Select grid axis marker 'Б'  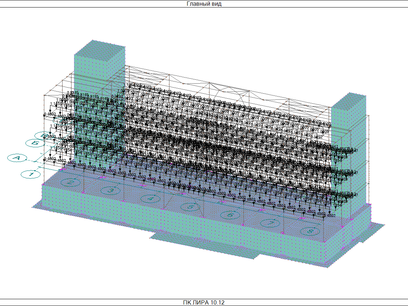[x=35, y=143]
